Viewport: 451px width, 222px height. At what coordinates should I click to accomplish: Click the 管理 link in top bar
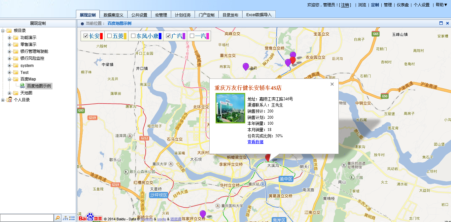click(388, 5)
